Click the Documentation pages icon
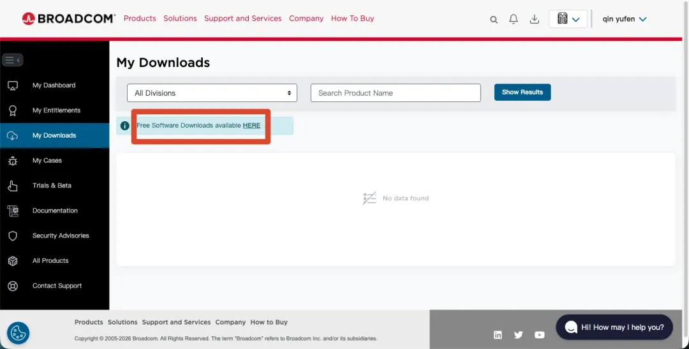689x349 pixels. click(x=13, y=211)
